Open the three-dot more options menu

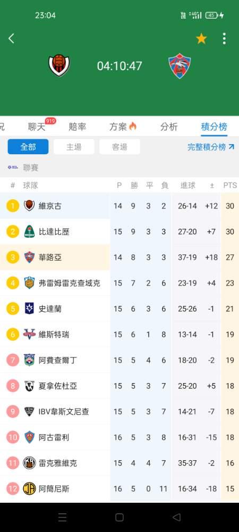pyautogui.click(x=224, y=39)
